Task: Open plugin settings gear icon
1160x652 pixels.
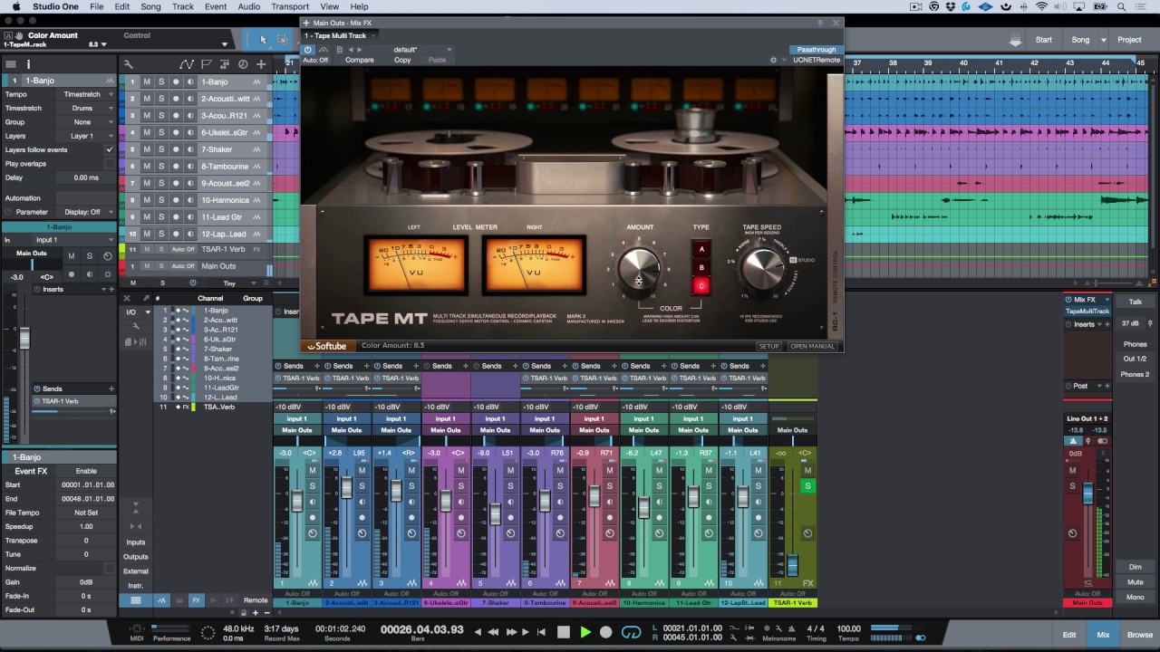Action: point(773,60)
